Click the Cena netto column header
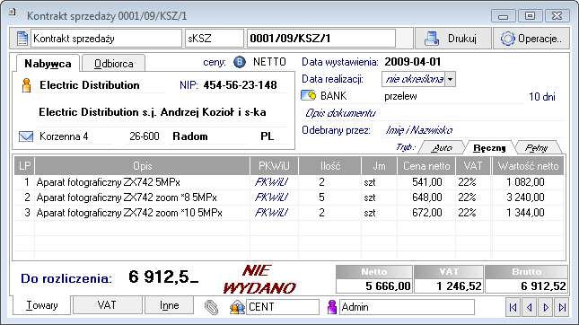Screen dimensions: 579x325 426,166
